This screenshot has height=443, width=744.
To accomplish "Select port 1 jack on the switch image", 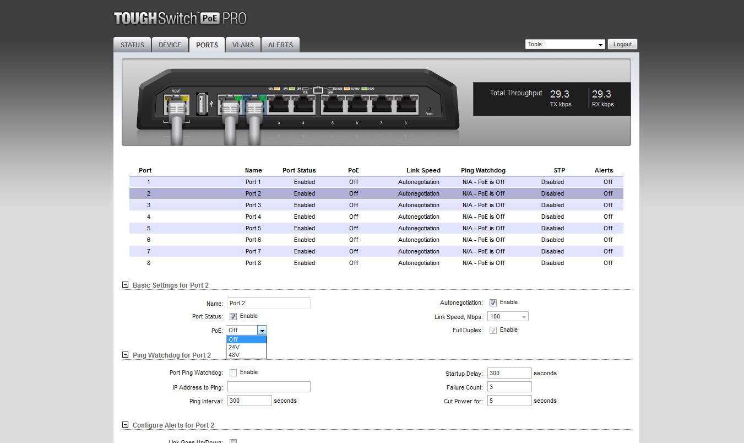I will (x=230, y=105).
